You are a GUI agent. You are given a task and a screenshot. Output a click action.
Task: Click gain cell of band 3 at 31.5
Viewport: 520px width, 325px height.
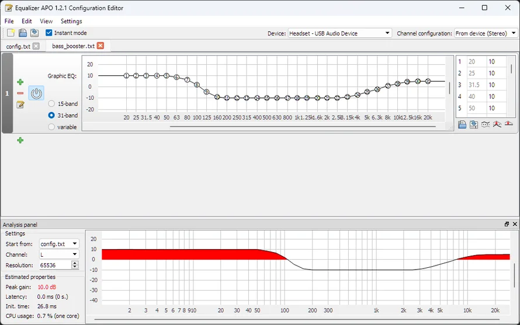point(496,85)
